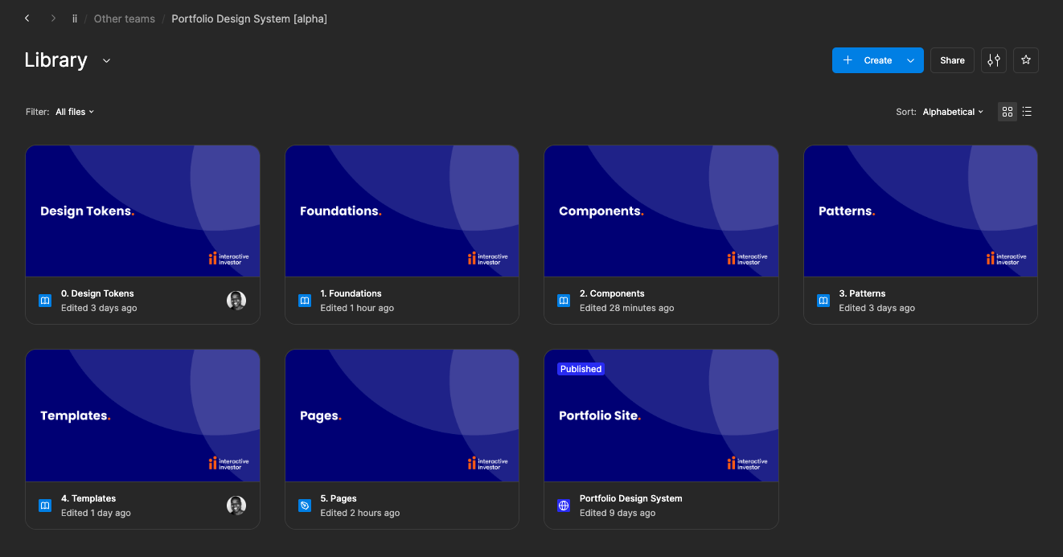Open the Patterns file thumbnail
Image resolution: width=1063 pixels, height=557 pixels.
[x=920, y=211]
